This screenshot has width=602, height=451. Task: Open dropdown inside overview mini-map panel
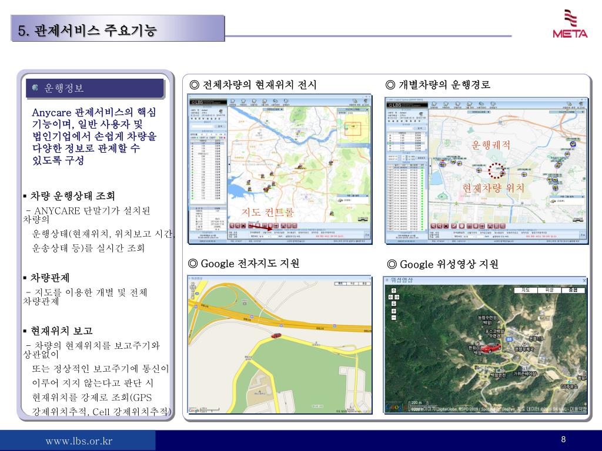coord(353,113)
